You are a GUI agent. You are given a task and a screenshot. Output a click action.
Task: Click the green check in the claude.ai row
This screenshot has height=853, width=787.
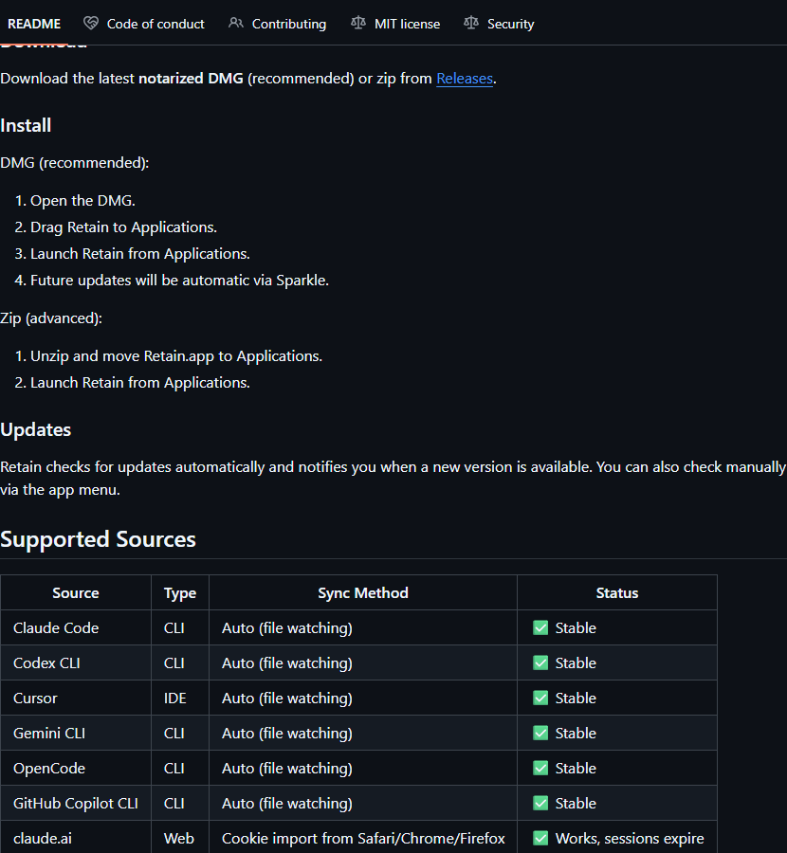(540, 839)
